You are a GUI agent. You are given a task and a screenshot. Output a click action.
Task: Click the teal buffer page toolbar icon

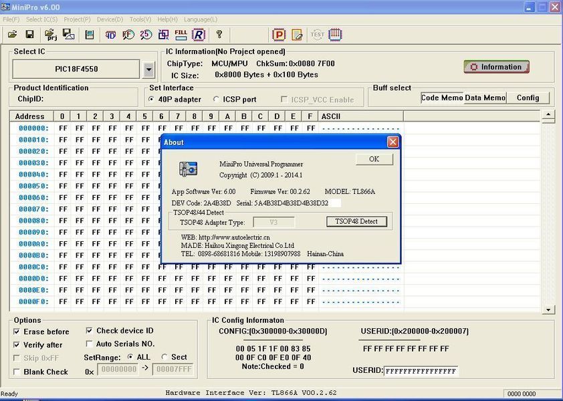coord(90,35)
